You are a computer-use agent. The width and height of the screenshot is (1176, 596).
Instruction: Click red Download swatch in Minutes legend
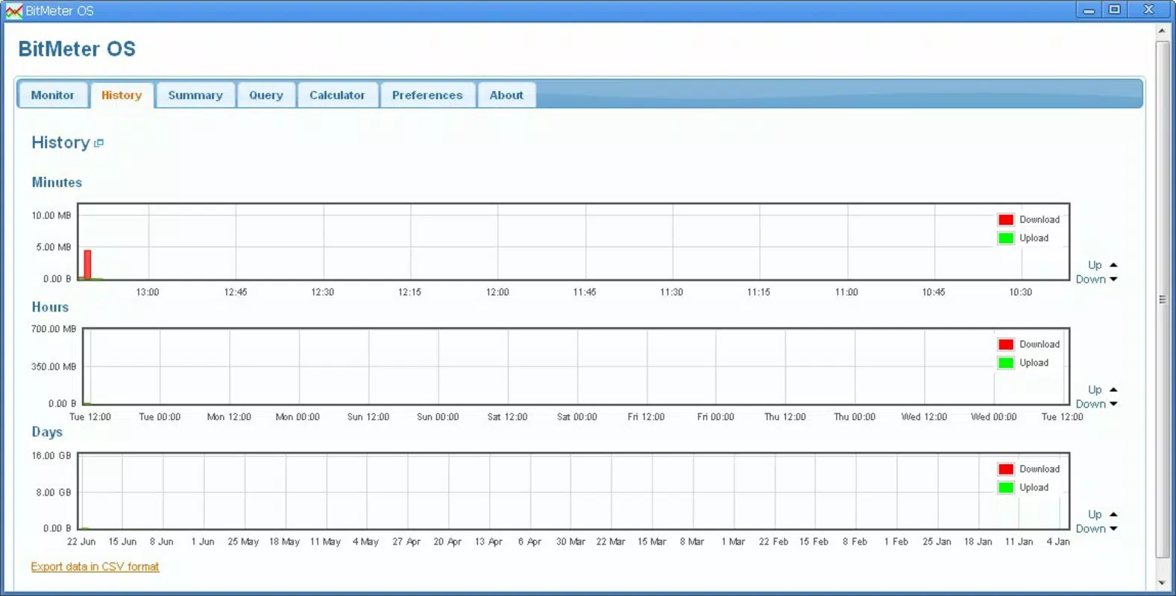pos(1006,220)
